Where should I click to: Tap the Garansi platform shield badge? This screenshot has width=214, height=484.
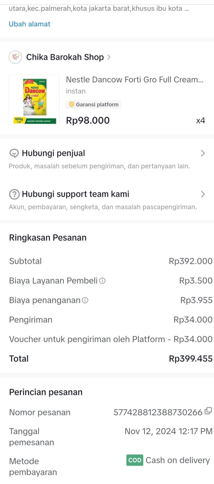[72, 104]
